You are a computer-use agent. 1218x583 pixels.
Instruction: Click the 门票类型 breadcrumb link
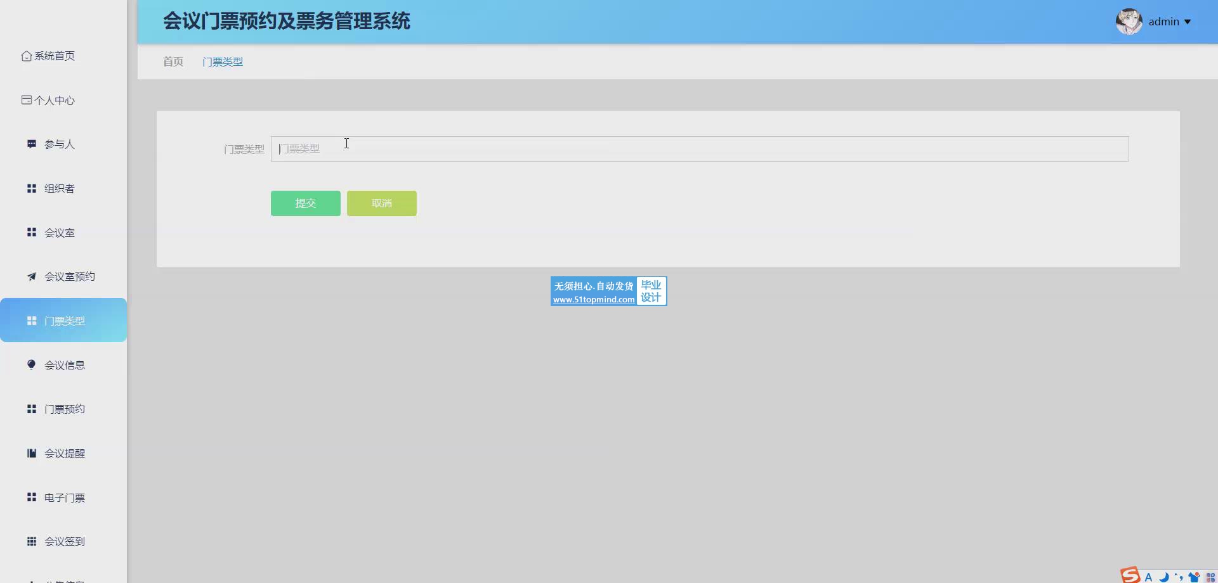click(222, 61)
